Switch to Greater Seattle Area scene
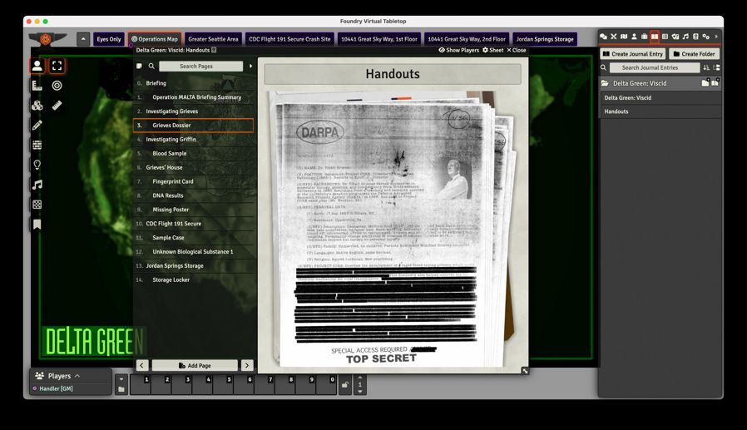747x430 pixels. point(213,39)
